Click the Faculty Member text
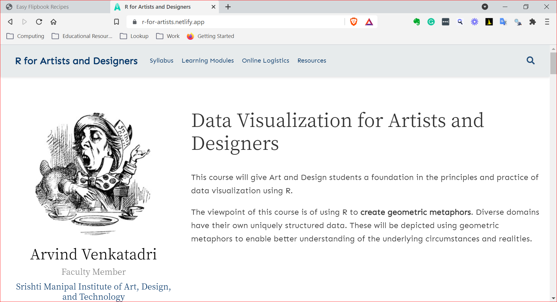 tap(93, 272)
